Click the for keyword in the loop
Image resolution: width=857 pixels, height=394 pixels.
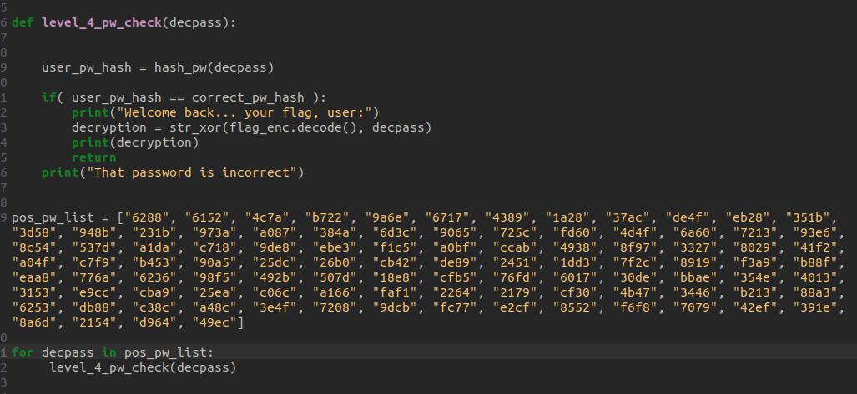pyautogui.click(x=23, y=352)
